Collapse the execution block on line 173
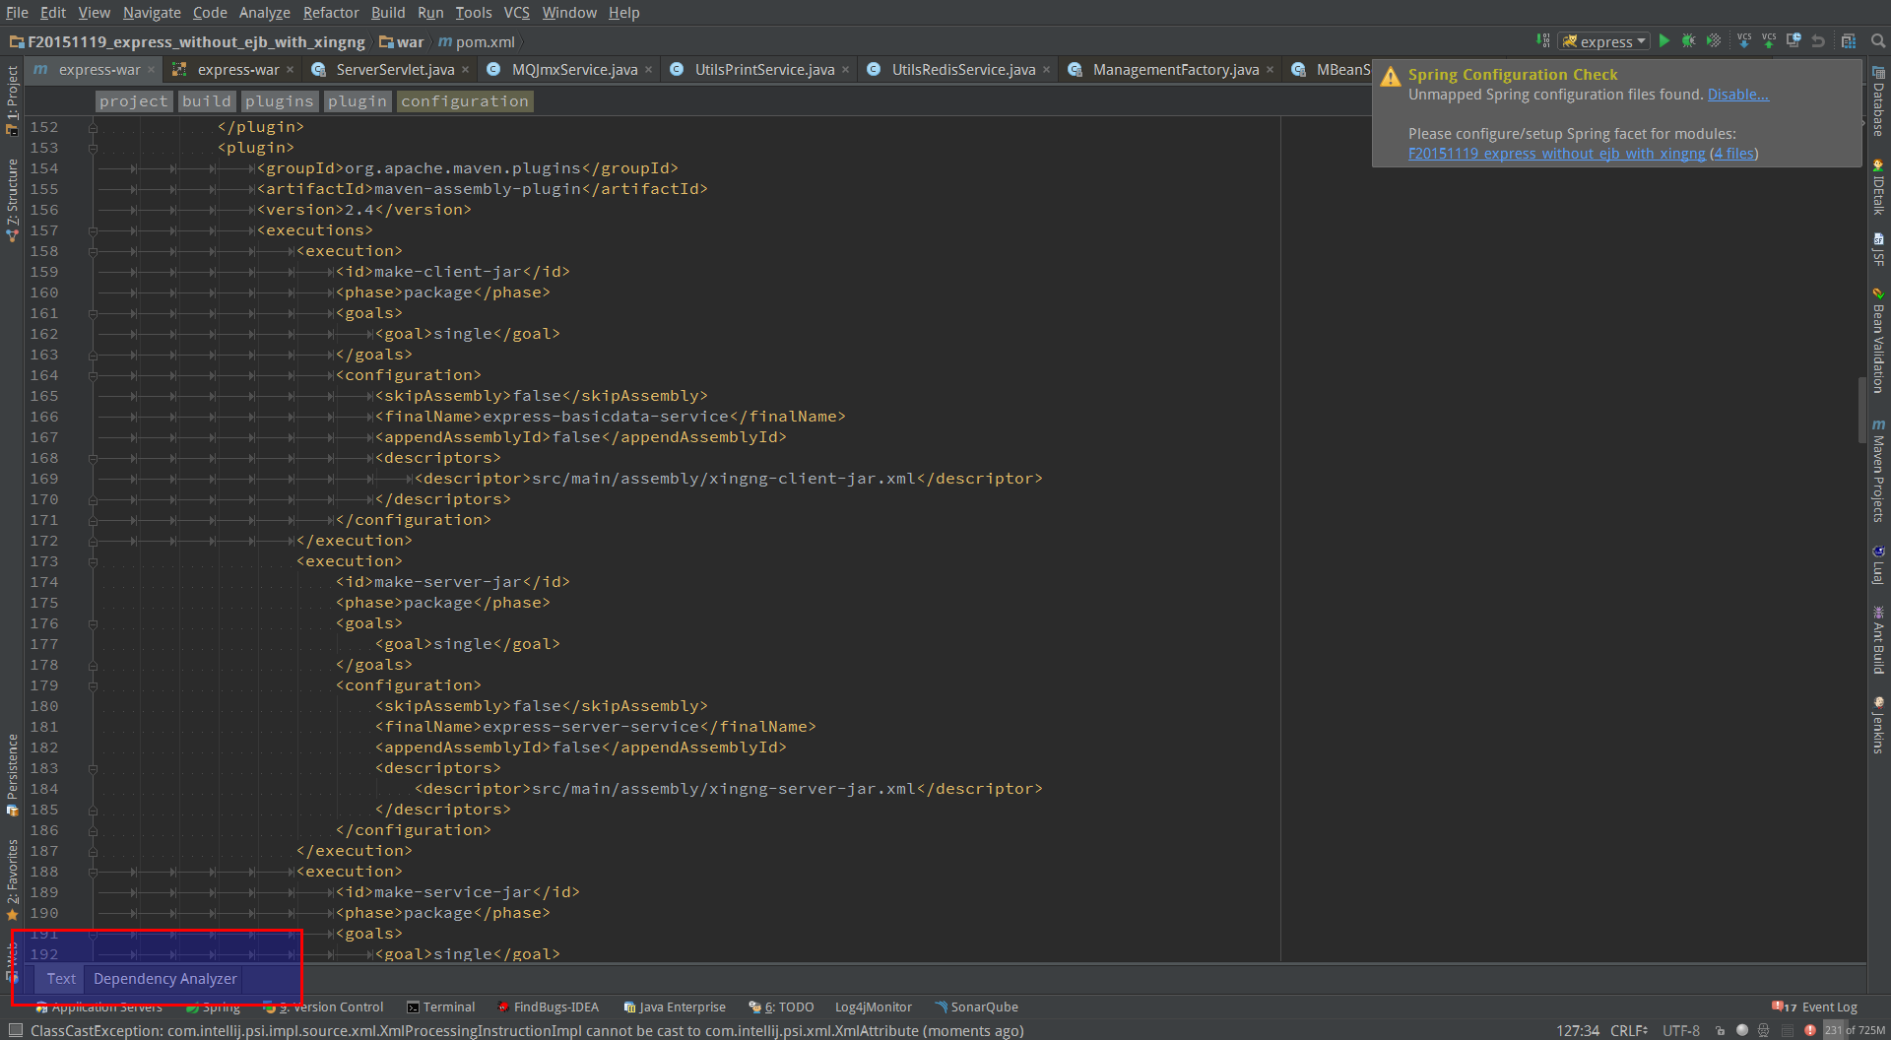This screenshot has width=1891, height=1040. pyautogui.click(x=93, y=561)
